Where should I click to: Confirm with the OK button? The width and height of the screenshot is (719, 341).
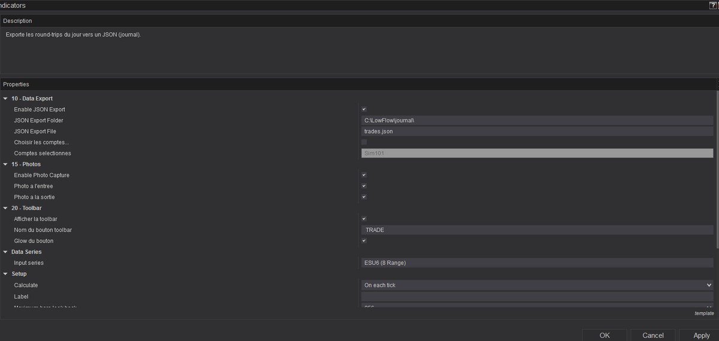click(605, 335)
